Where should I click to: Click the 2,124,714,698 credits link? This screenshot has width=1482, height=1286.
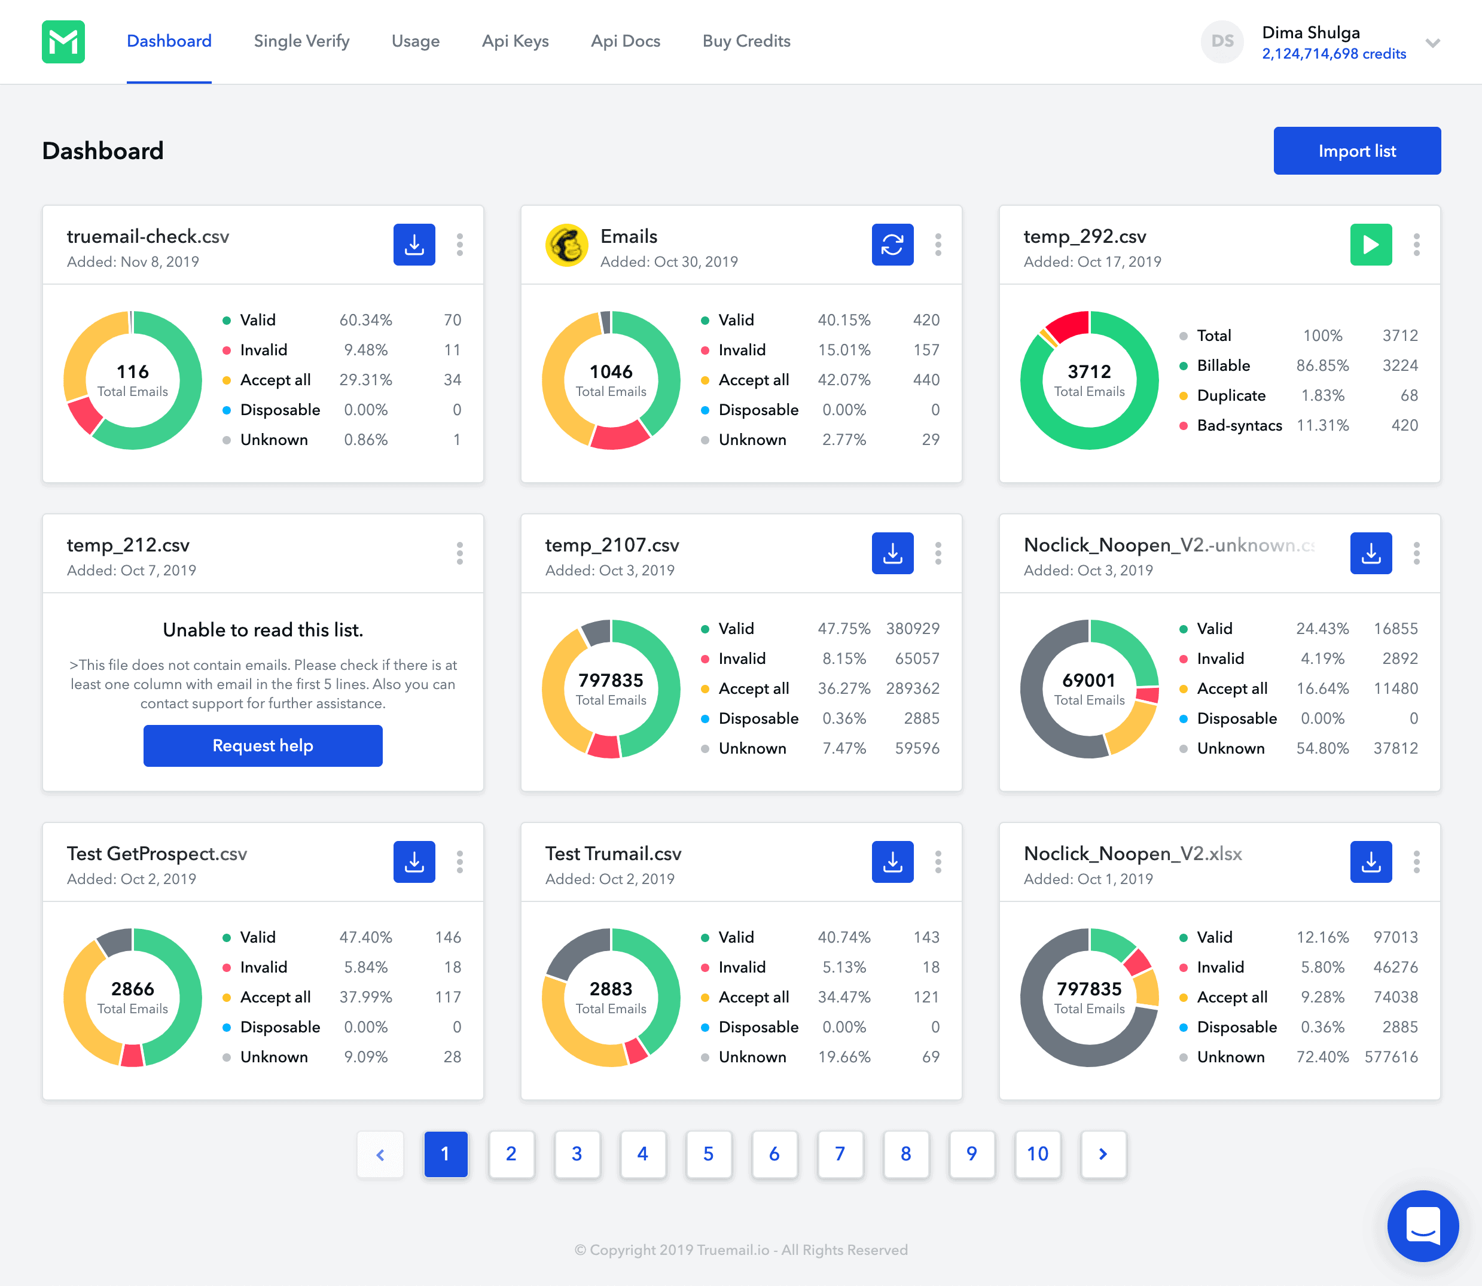[x=1334, y=54]
